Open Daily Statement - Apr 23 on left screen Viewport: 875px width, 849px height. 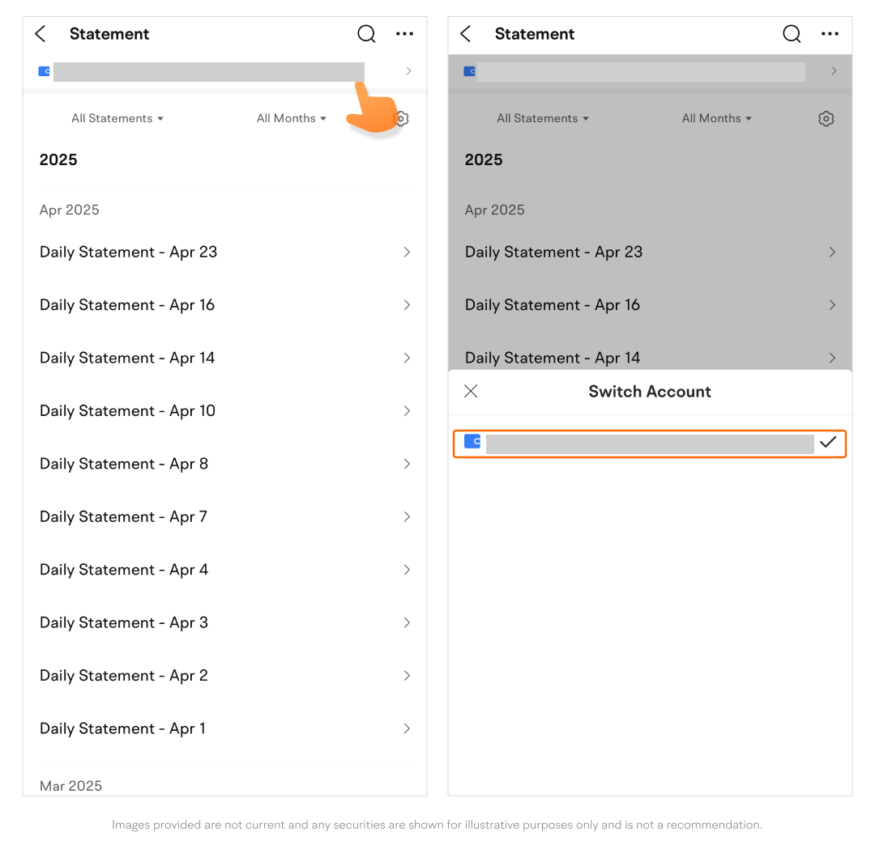pos(129,253)
